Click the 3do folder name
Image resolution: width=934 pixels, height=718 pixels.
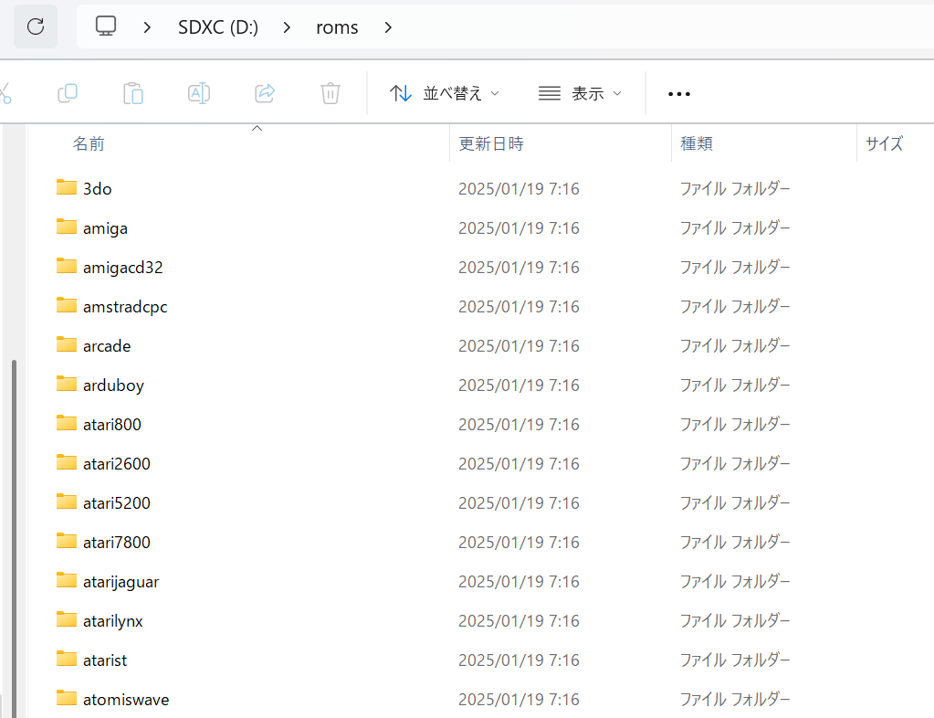pyautogui.click(x=98, y=189)
